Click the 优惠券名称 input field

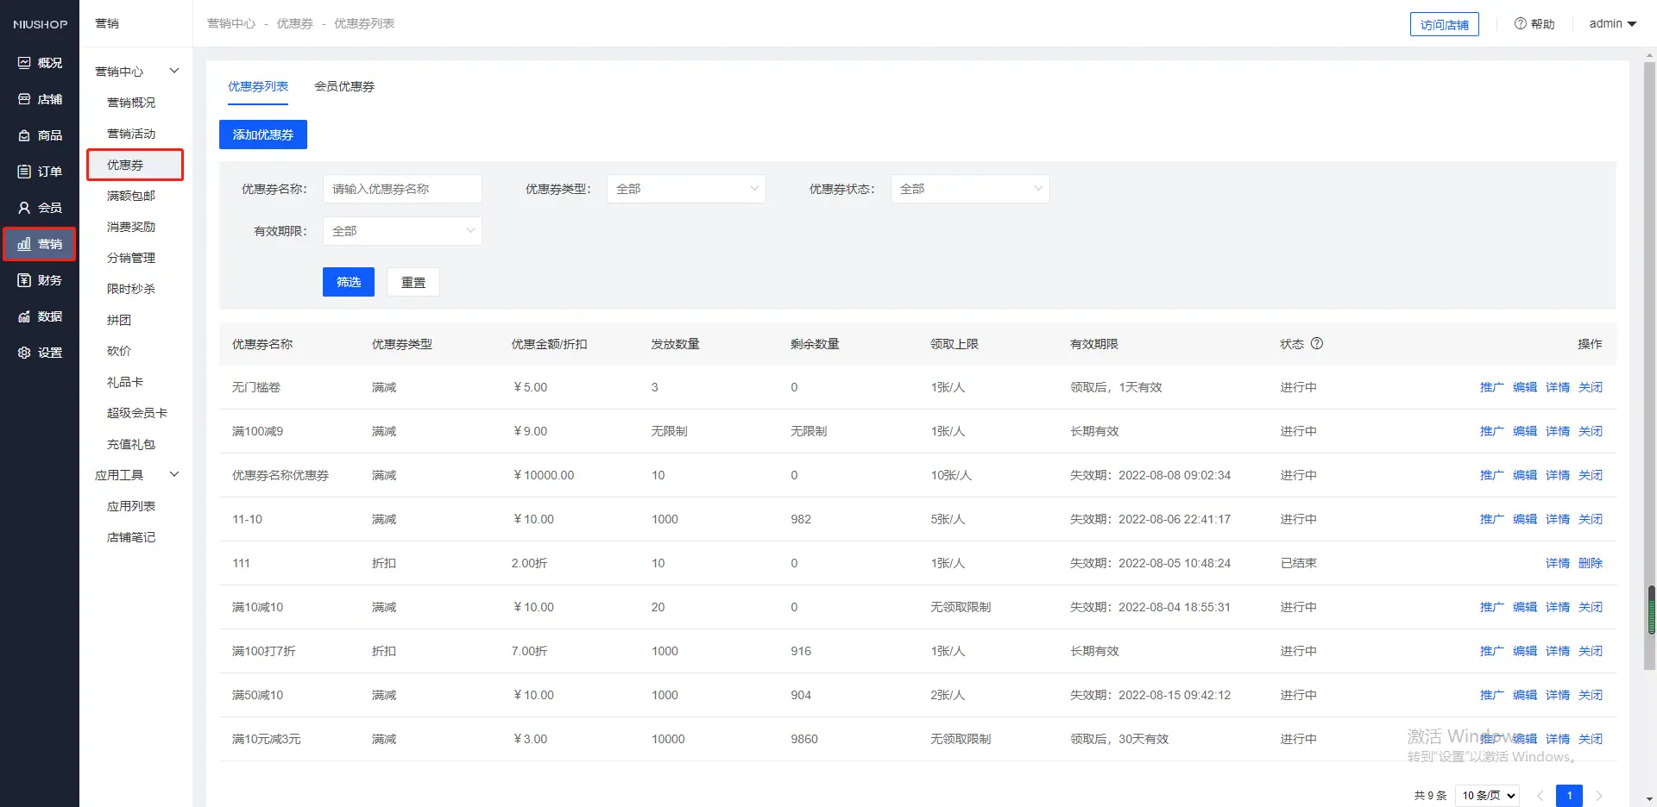tap(402, 189)
